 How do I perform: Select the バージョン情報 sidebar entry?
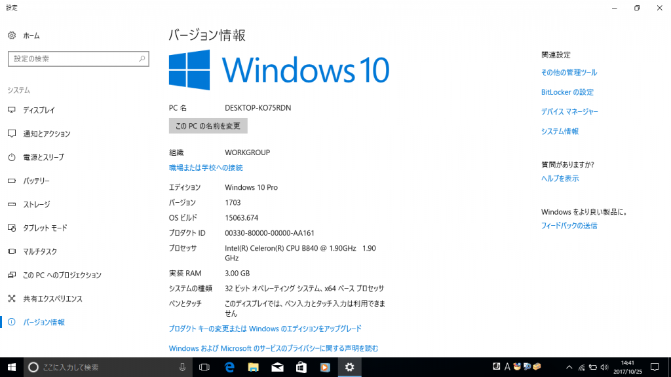45,322
